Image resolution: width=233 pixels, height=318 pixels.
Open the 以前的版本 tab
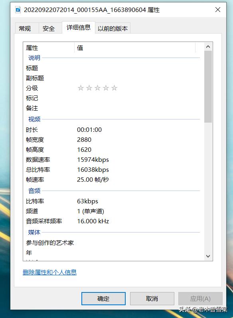[x=113, y=28]
